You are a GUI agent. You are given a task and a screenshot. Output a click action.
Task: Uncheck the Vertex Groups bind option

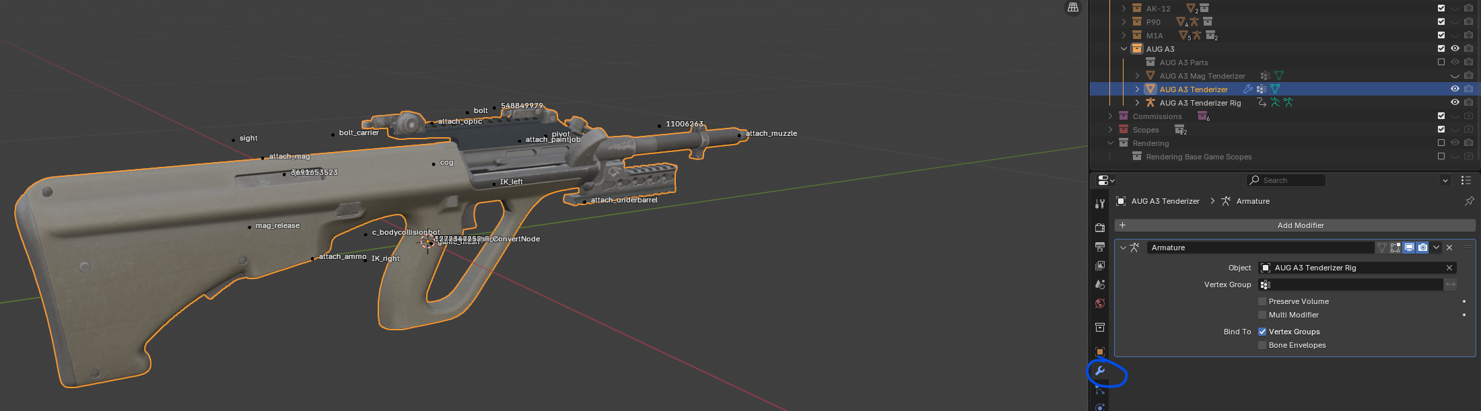(x=1262, y=332)
